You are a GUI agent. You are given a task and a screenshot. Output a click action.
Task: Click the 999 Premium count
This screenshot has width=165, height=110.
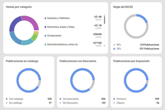tap(157, 99)
